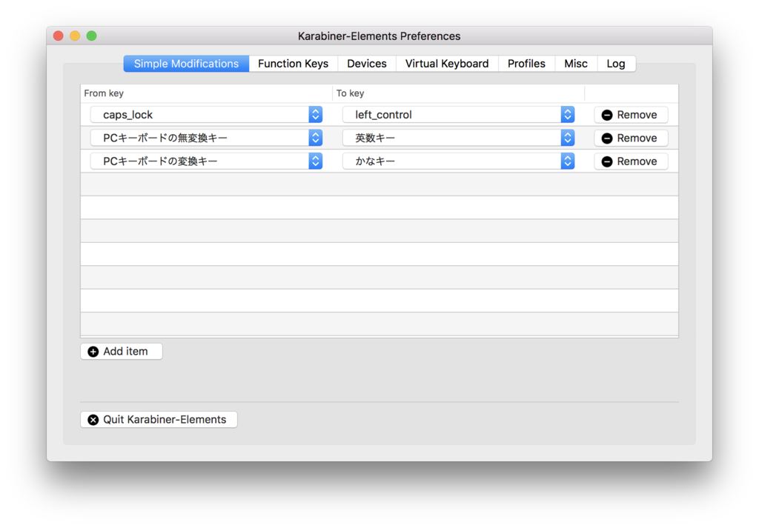
Task: Select the Virtual Keyboard tab
Action: tap(447, 64)
